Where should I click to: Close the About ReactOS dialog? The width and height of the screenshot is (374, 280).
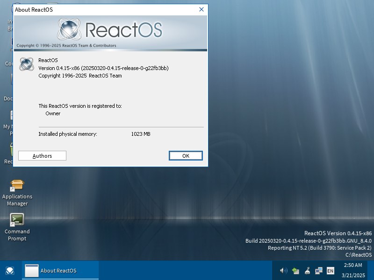pos(201,9)
